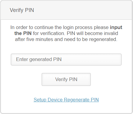Click the 'Setup' word in bottom link
This screenshot has height=114, width=133.
pos(40,100)
